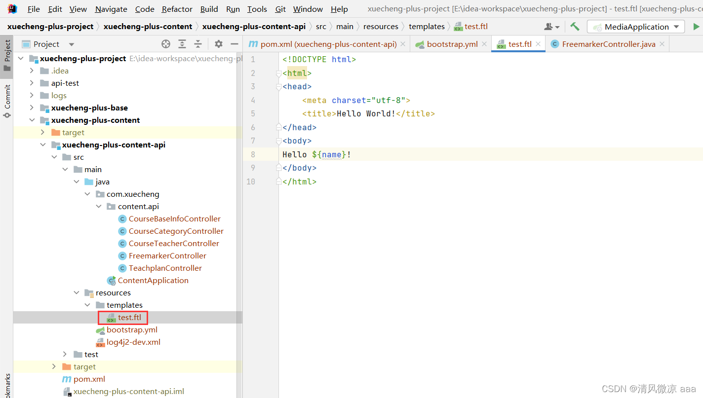Open the Help menu
The height and width of the screenshot is (398, 703).
click(339, 9)
